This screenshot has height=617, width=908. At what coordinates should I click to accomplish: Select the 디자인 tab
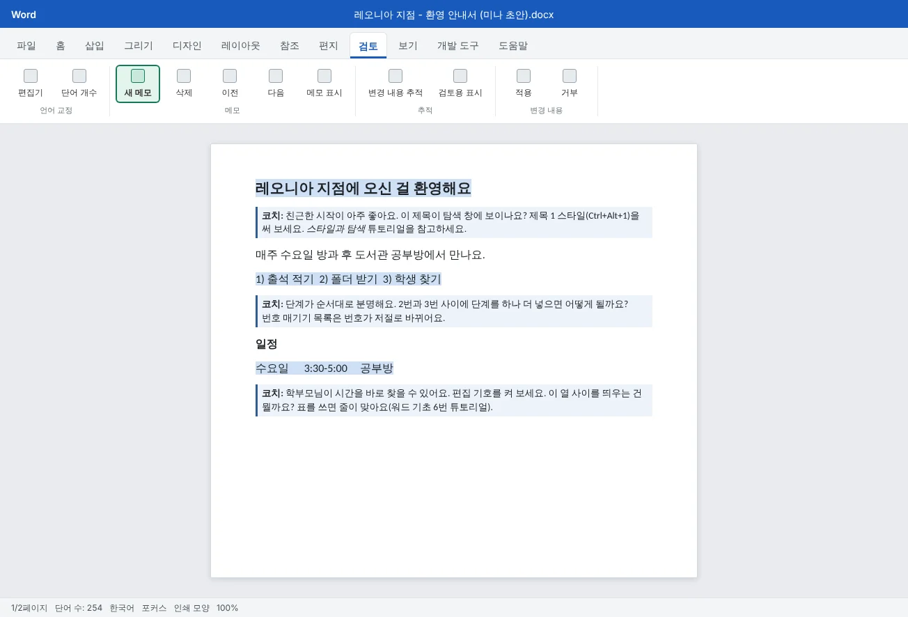(187, 46)
